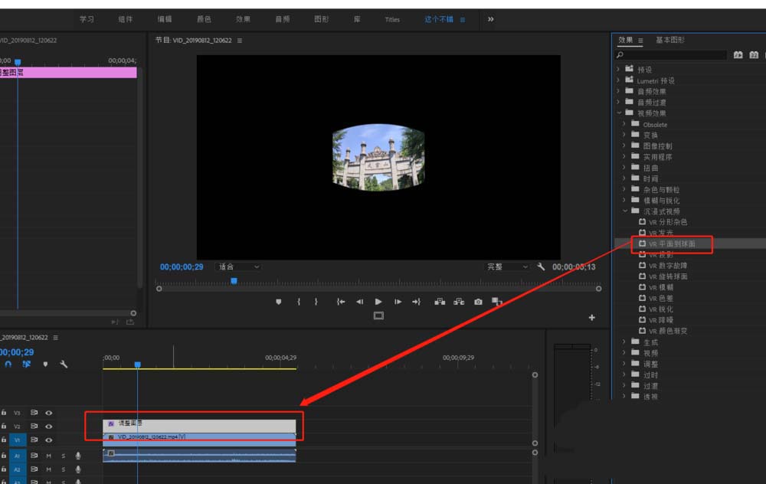
Task: Toggle V3 track lock
Action: 4,412
